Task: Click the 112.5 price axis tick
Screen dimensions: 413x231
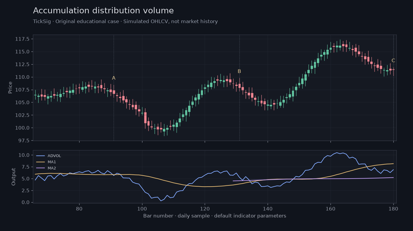Action: 23,65
